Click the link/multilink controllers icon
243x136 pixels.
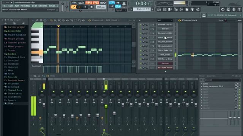tap(118, 6)
